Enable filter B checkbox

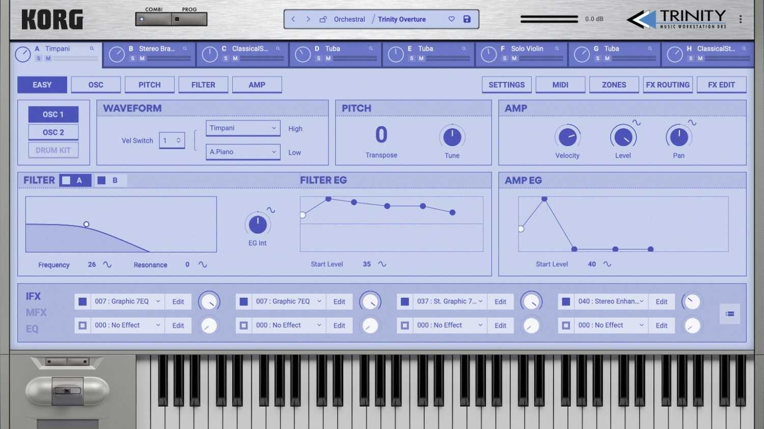(101, 180)
